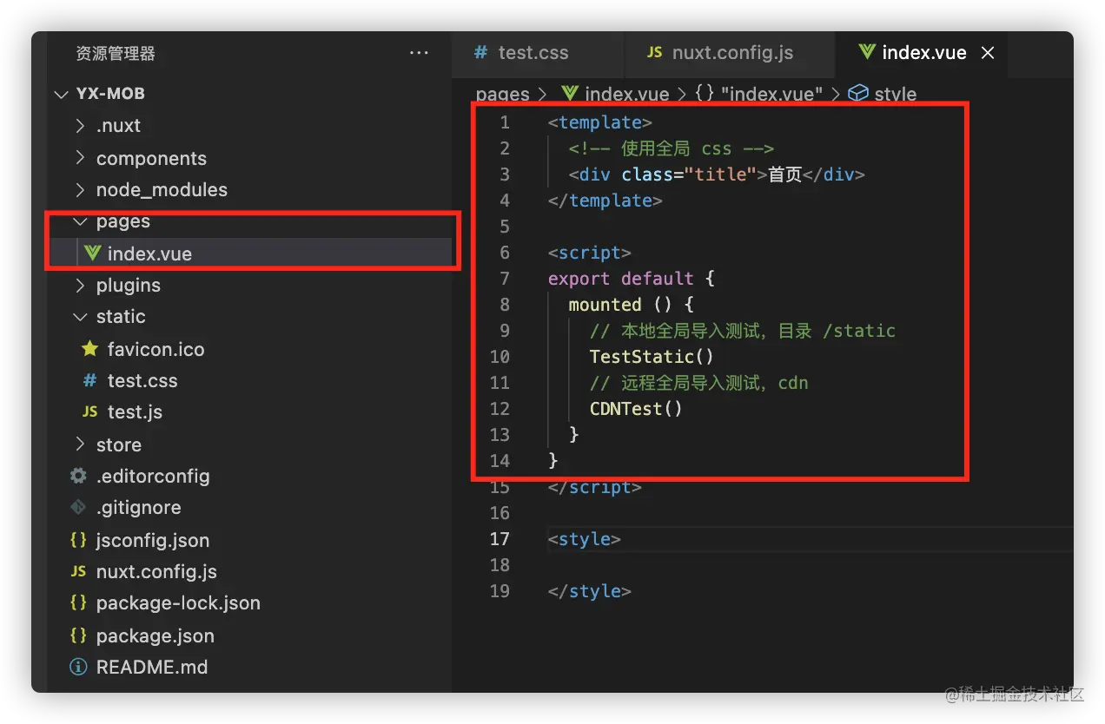The width and height of the screenshot is (1105, 724).
Task: Collapse the static folder
Action: pos(121,317)
